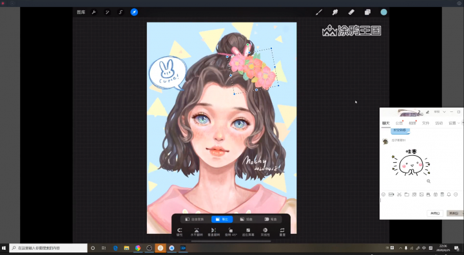Toggle the 磁性 magnetics snapping
464x255 pixels.
click(x=180, y=232)
